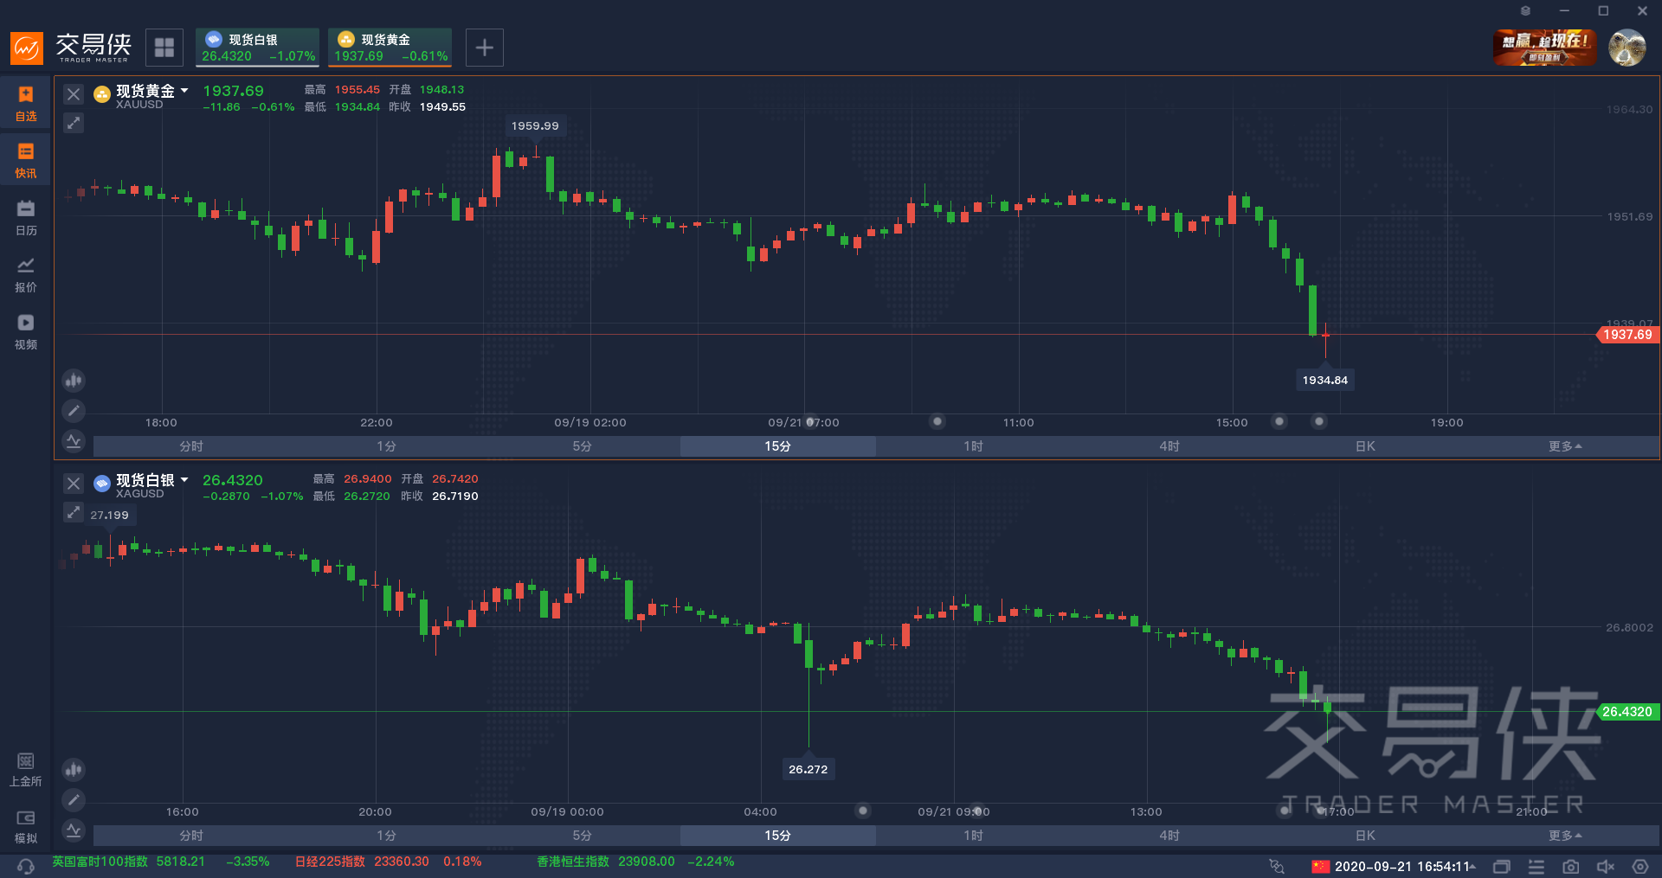The image size is (1662, 878).
Task: Expand 更多 timeframes on the gold chart
Action: click(x=1565, y=446)
